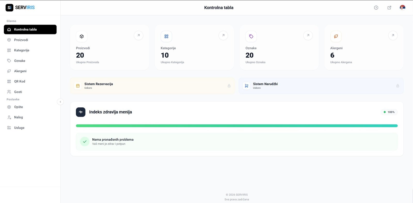Click the health index pulse icon

[81, 112]
